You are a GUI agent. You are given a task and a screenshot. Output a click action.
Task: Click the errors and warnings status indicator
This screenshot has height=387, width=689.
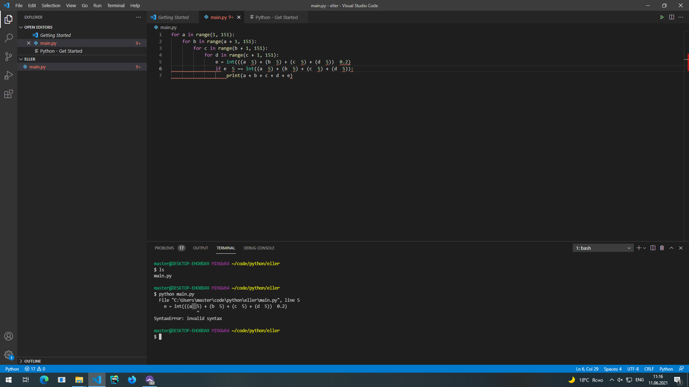[x=35, y=369]
